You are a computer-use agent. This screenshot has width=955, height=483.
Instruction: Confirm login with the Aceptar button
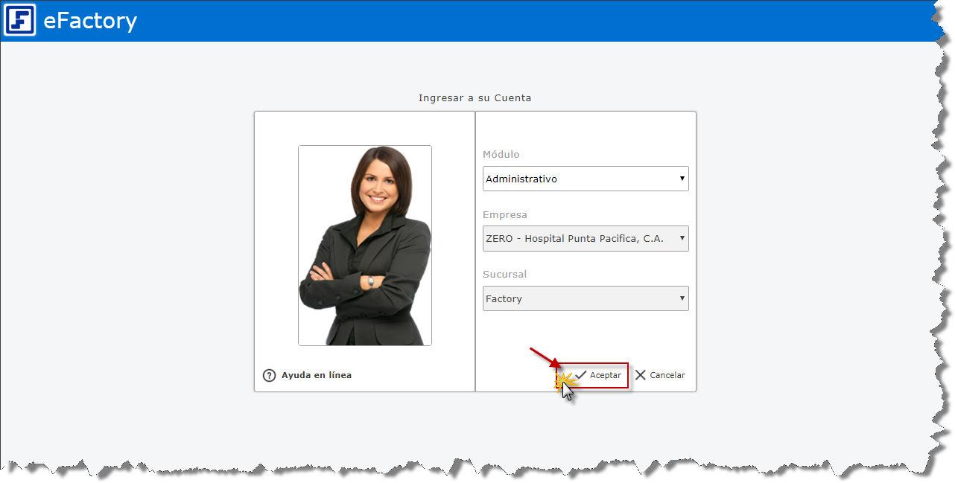pos(598,376)
